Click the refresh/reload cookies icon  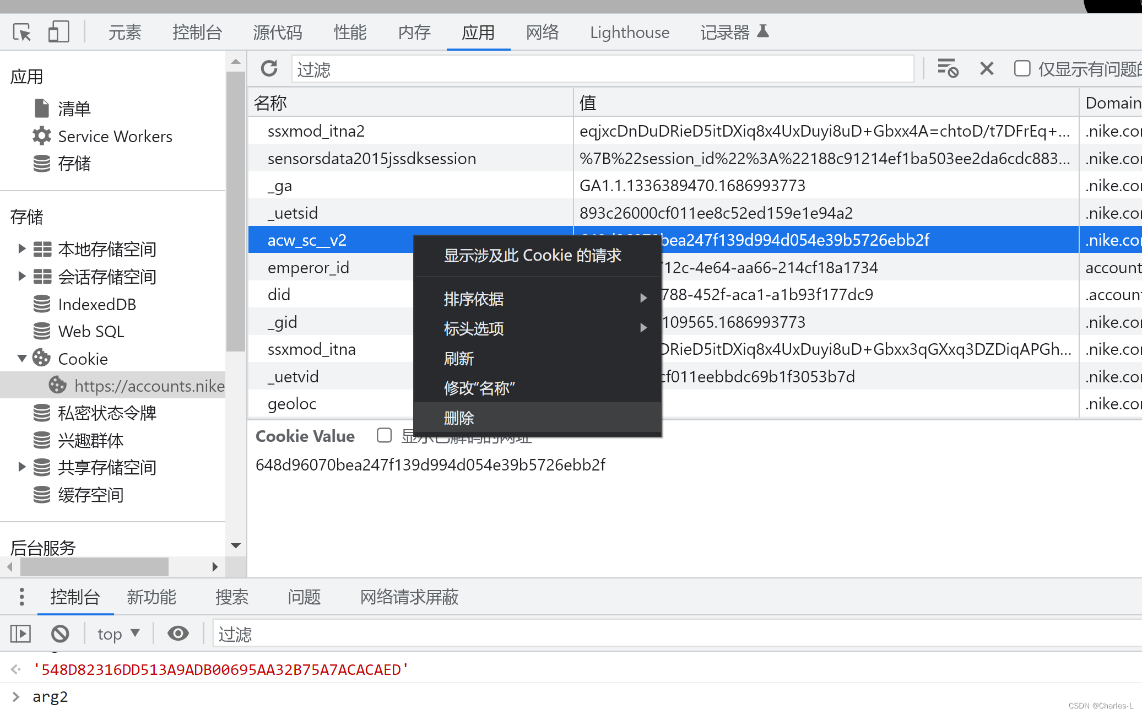click(269, 69)
